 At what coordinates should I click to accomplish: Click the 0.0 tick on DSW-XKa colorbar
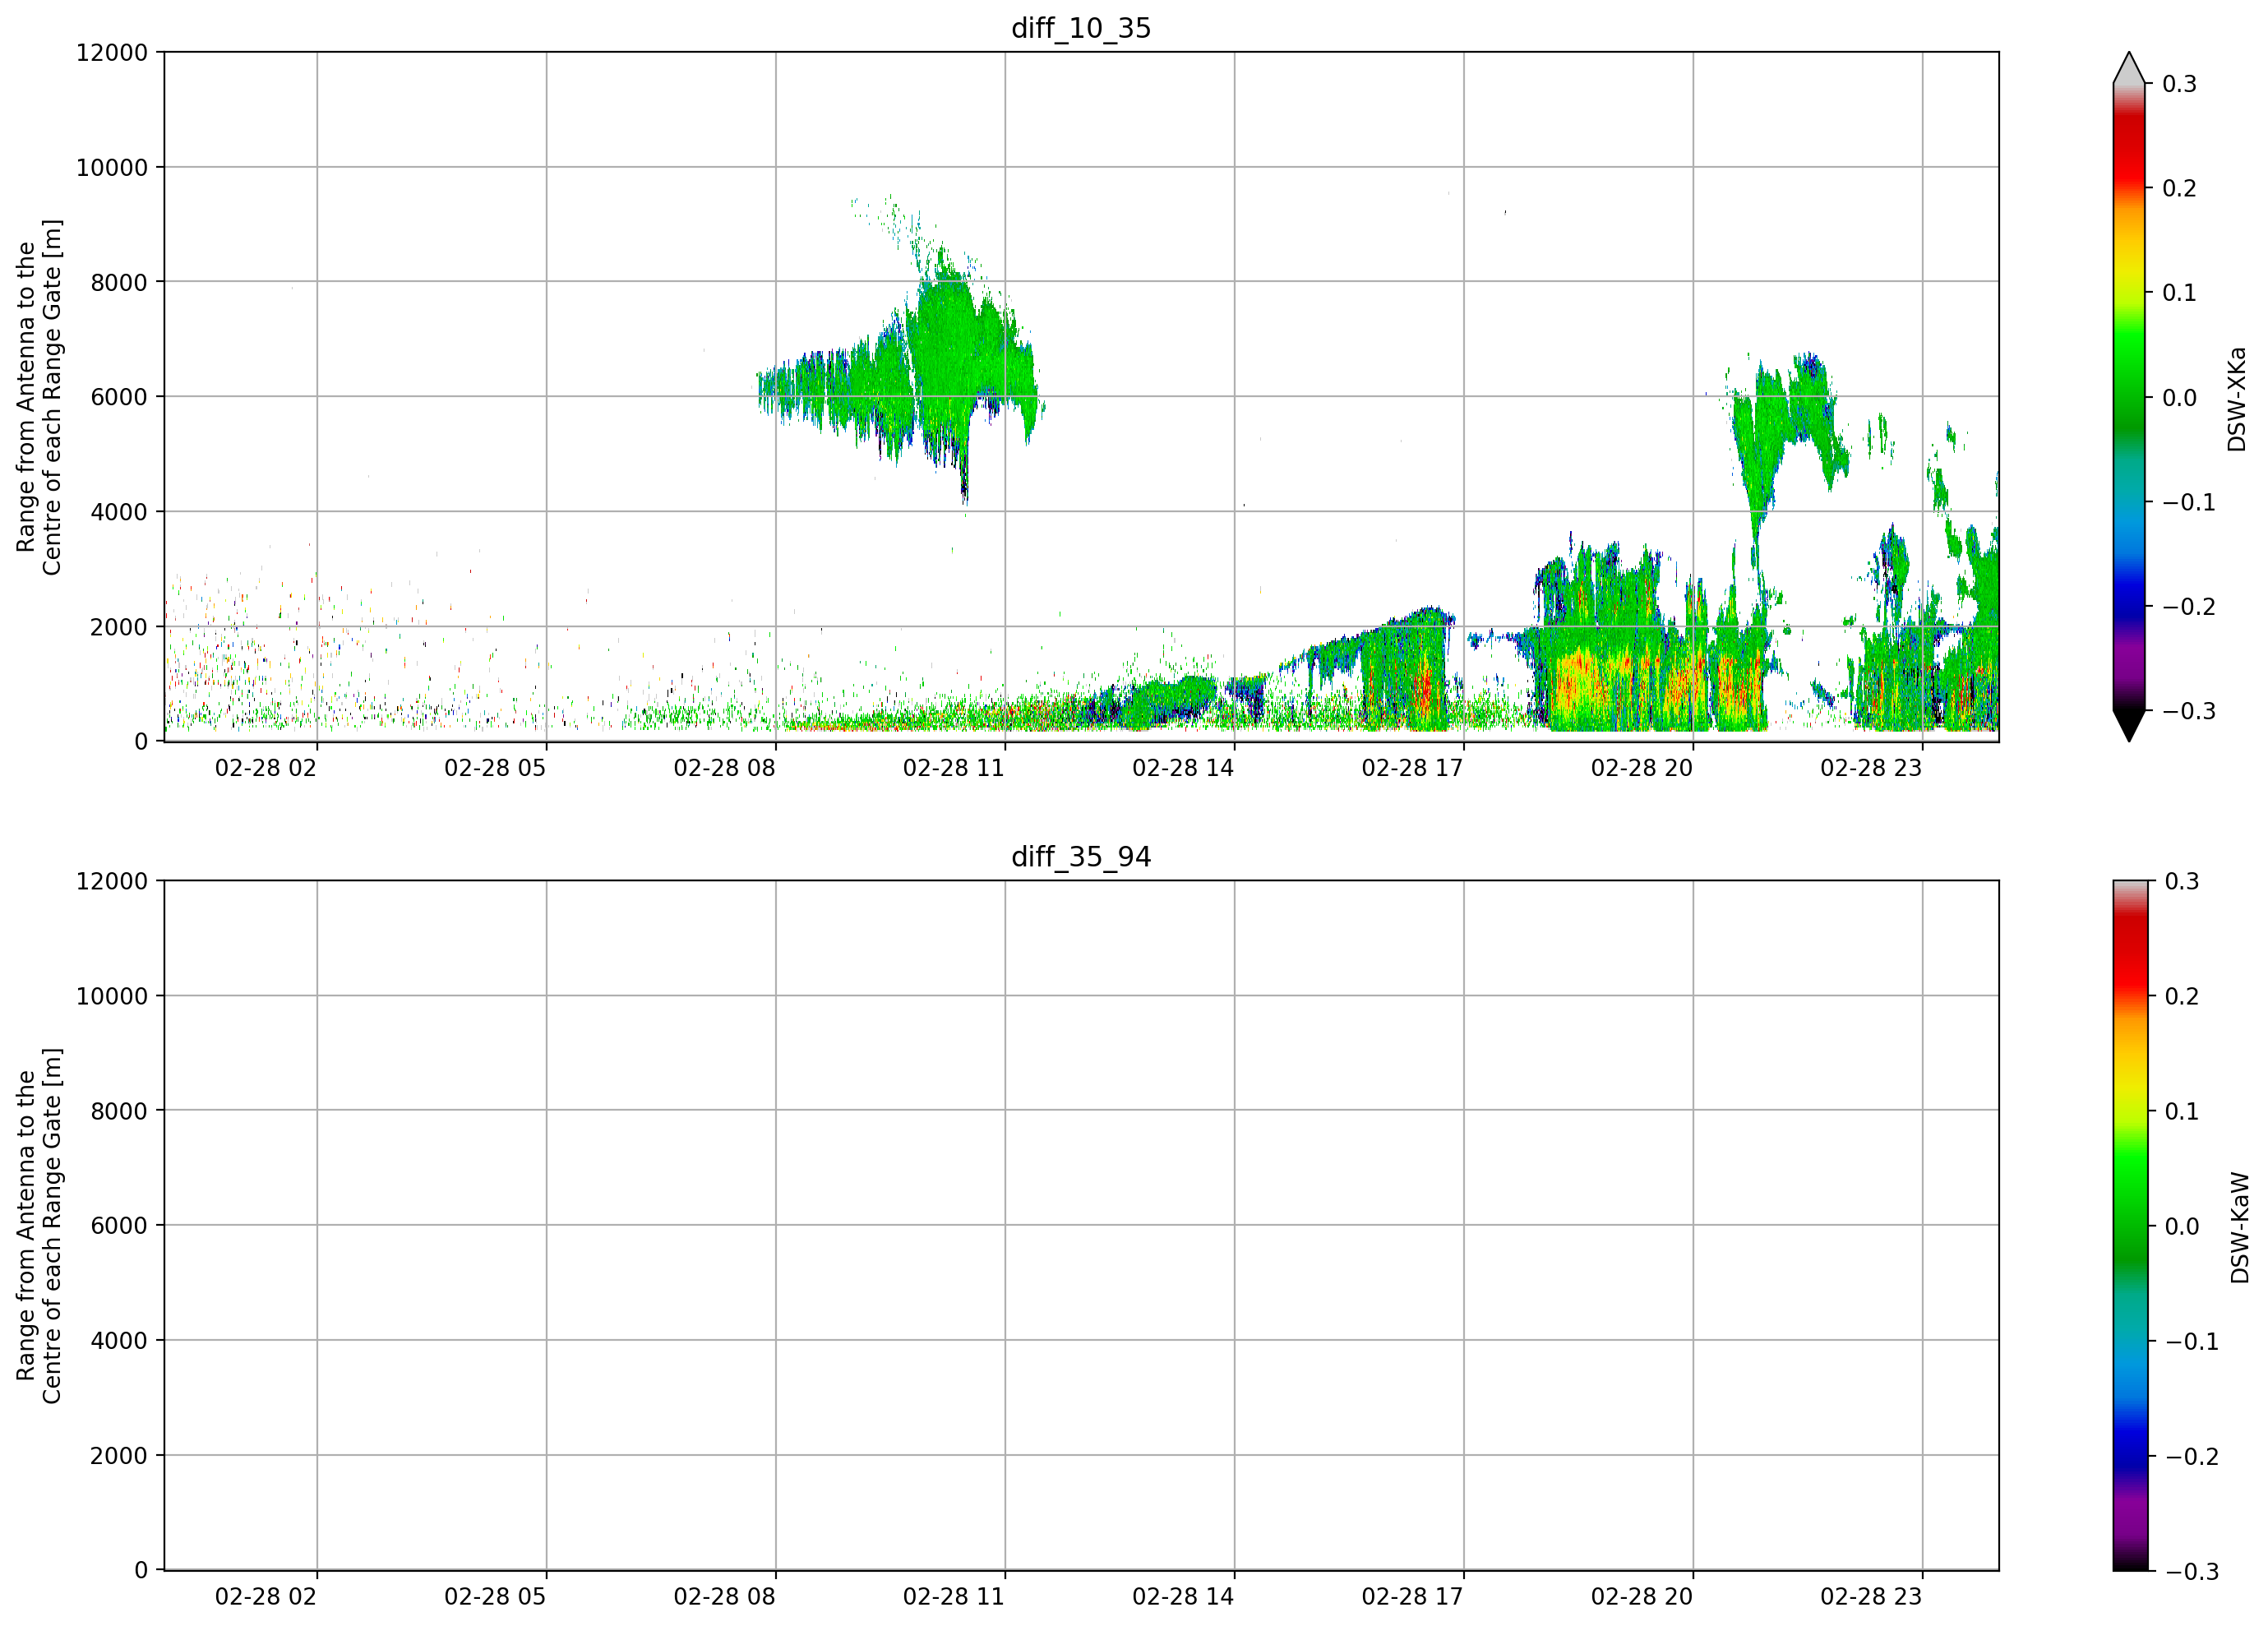(x=2180, y=398)
